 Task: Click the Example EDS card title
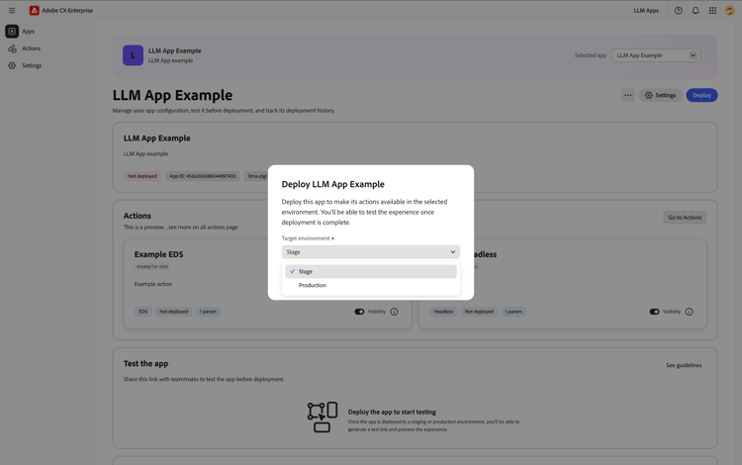coord(158,254)
